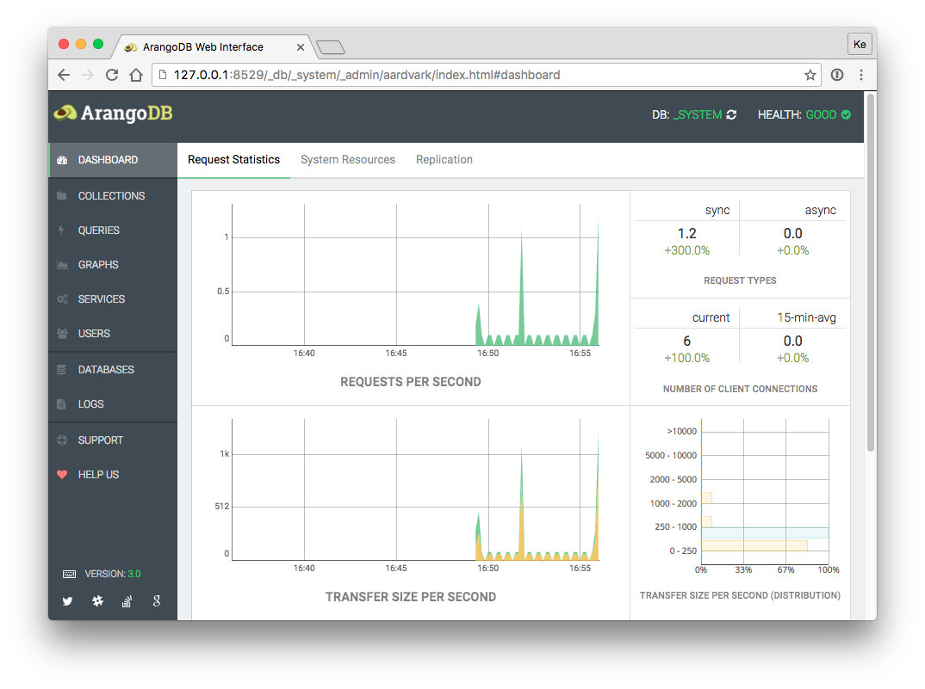Click the keyboard shortcuts toggle in footer
Viewport: 925px width, 689px height.
69,572
